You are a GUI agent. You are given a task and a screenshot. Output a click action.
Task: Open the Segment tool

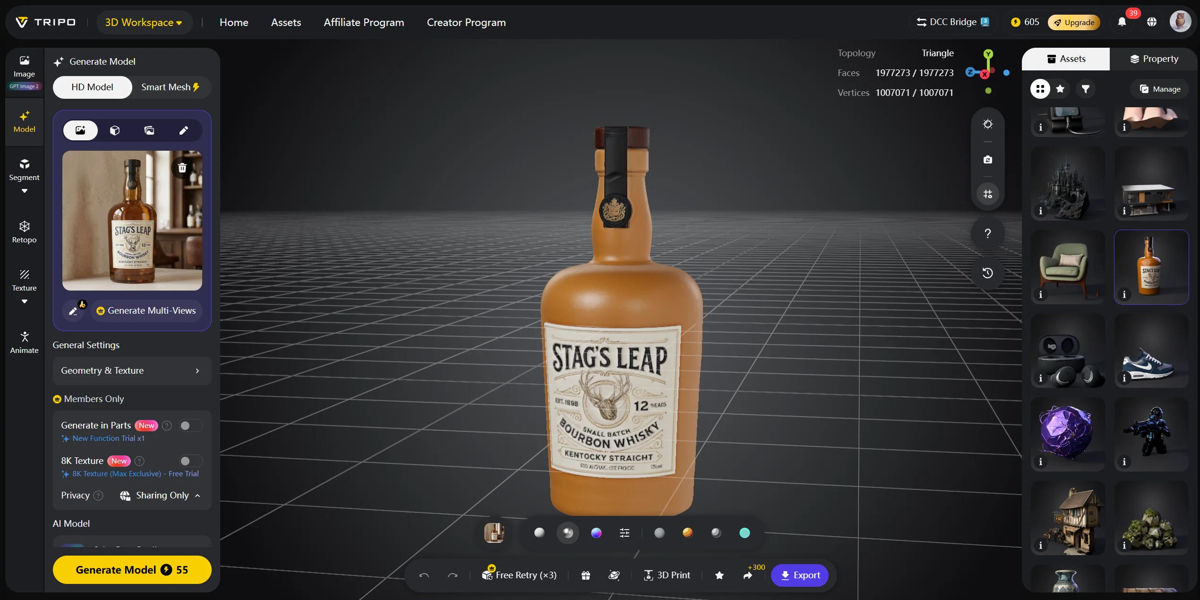24,170
